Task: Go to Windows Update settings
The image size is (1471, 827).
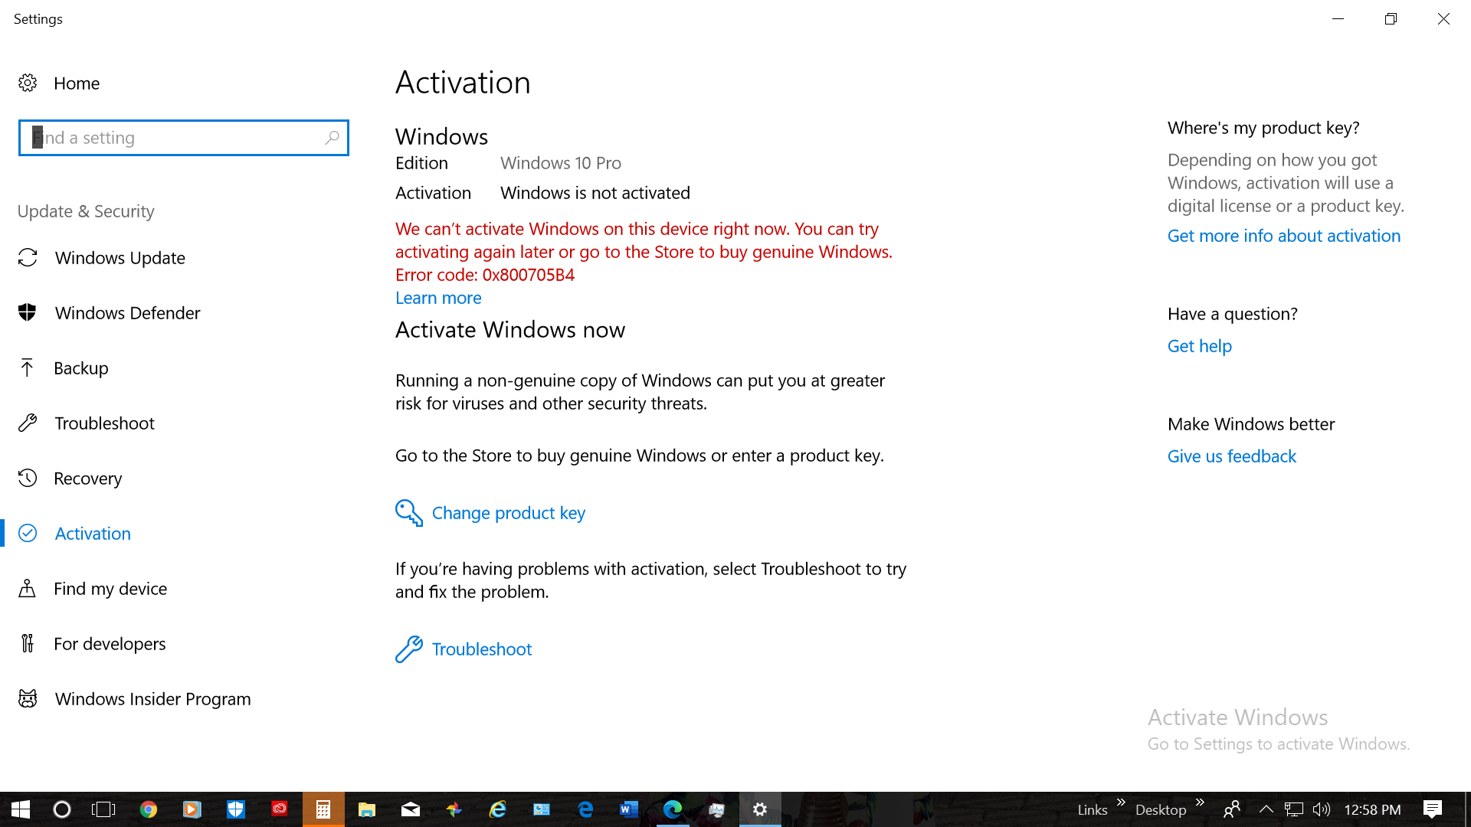Action: point(120,257)
